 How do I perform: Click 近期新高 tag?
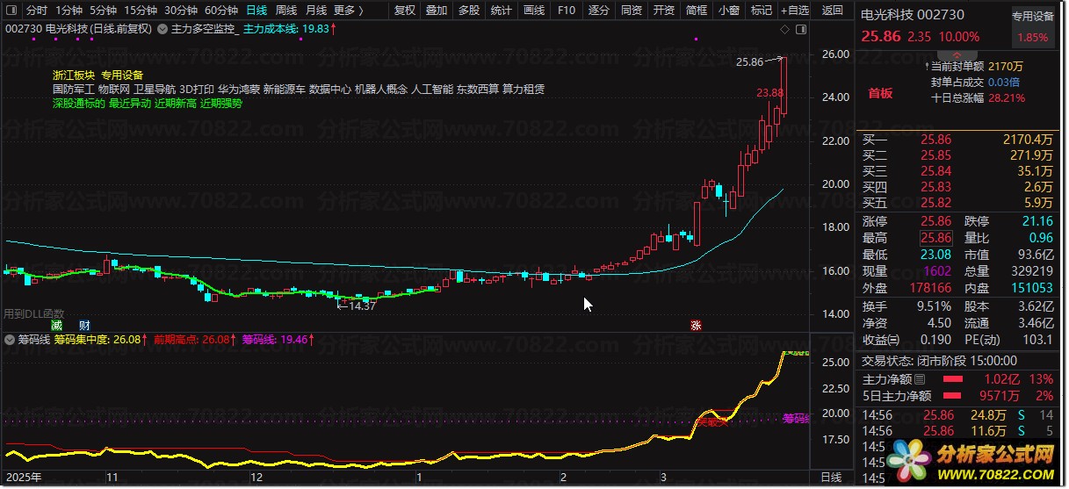click(x=176, y=103)
